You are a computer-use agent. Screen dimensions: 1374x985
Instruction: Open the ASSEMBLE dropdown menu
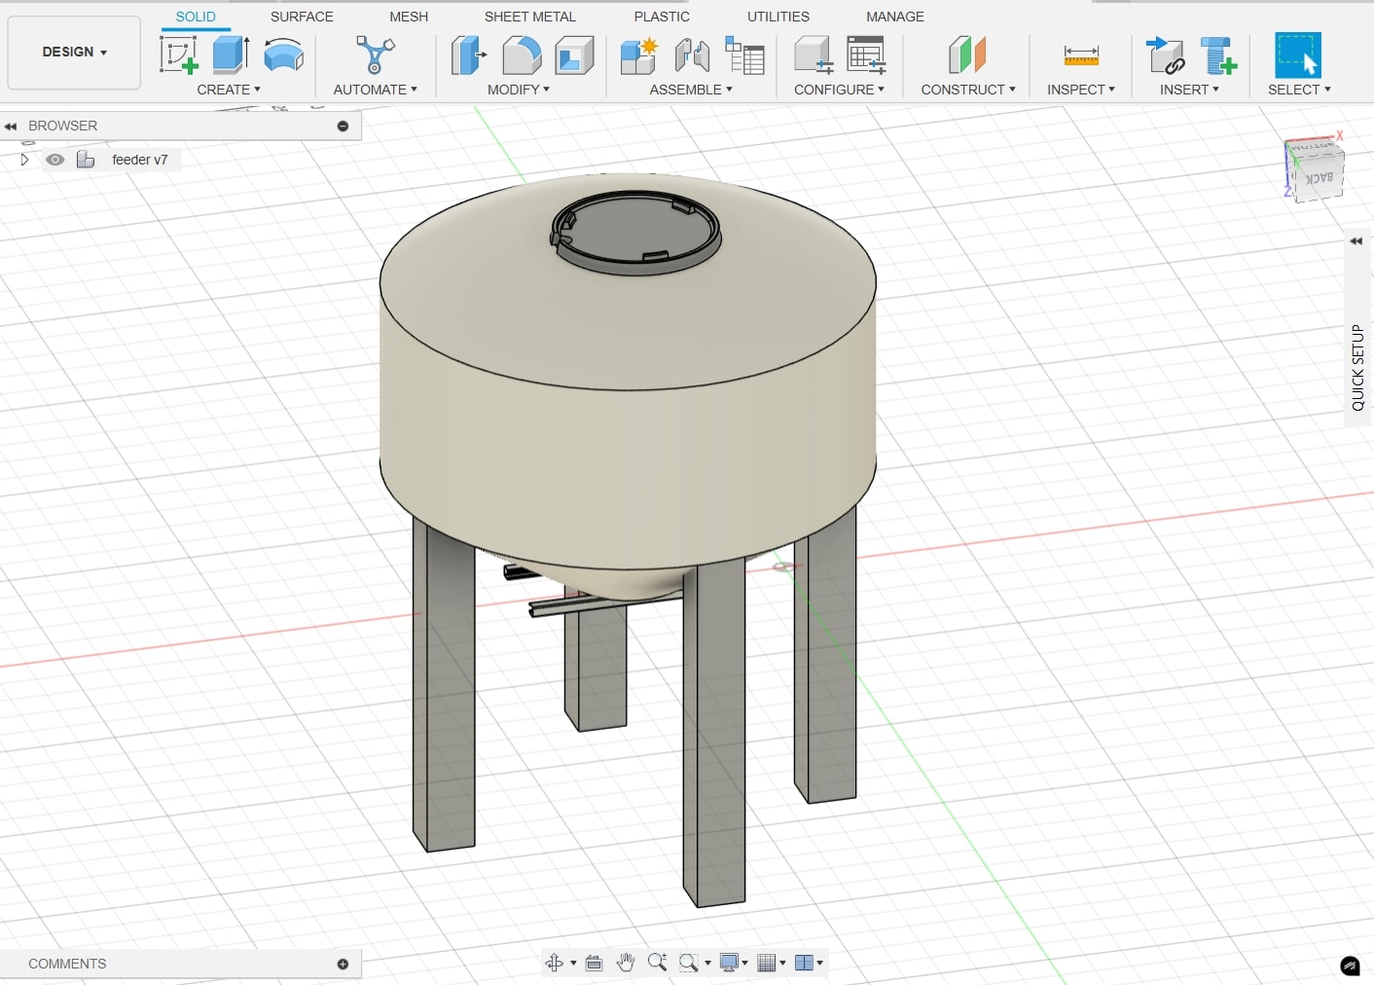[691, 90]
